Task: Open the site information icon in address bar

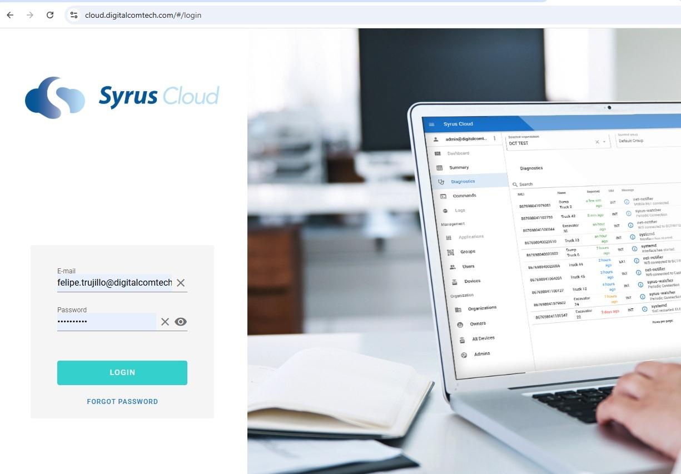Action: (x=73, y=15)
